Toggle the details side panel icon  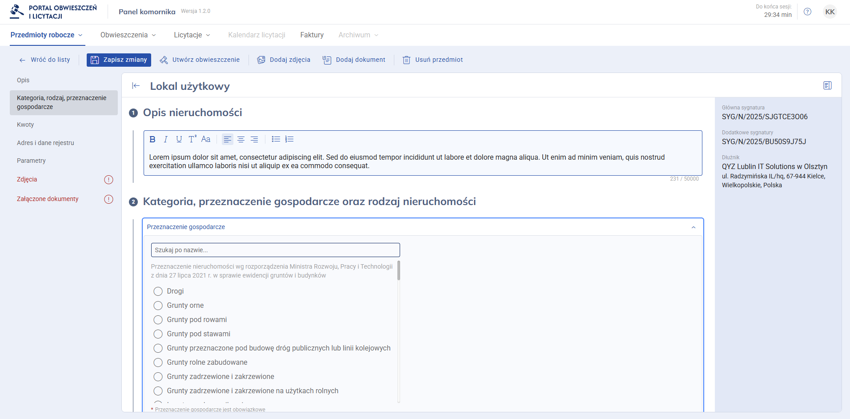click(x=827, y=85)
